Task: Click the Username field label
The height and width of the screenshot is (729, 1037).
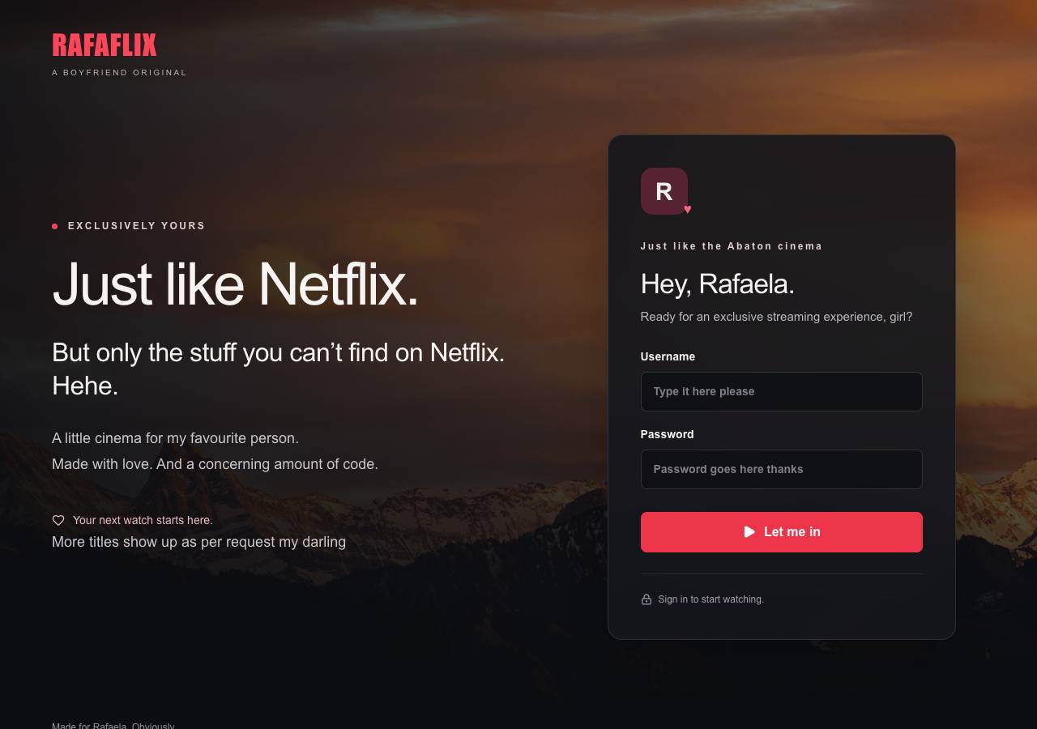Action: pos(668,356)
